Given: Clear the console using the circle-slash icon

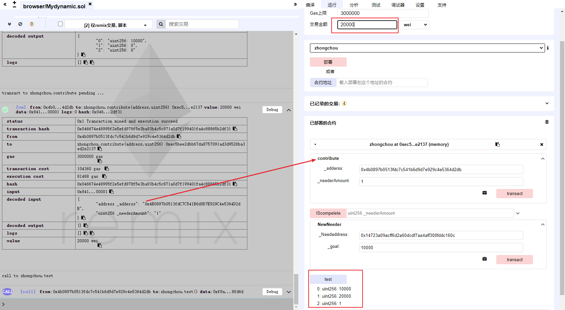Looking at the screenshot, I should point(20,24).
